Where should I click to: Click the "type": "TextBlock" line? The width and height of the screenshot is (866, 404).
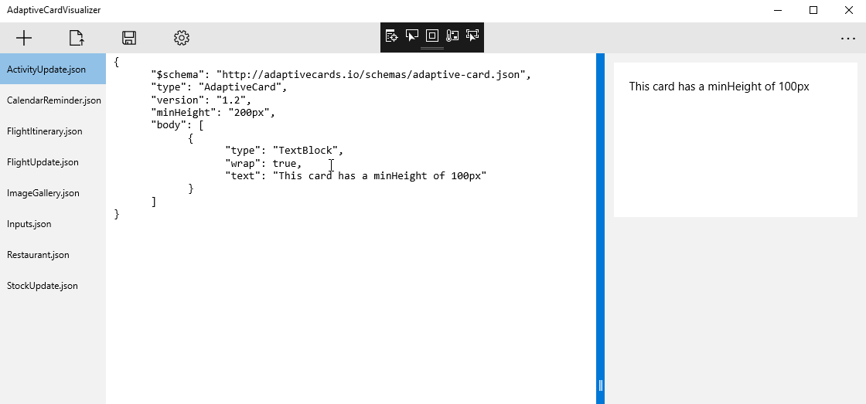(x=285, y=150)
